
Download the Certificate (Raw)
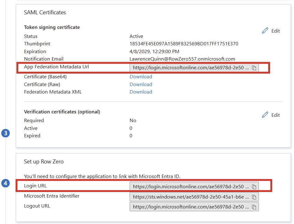pos(141,85)
